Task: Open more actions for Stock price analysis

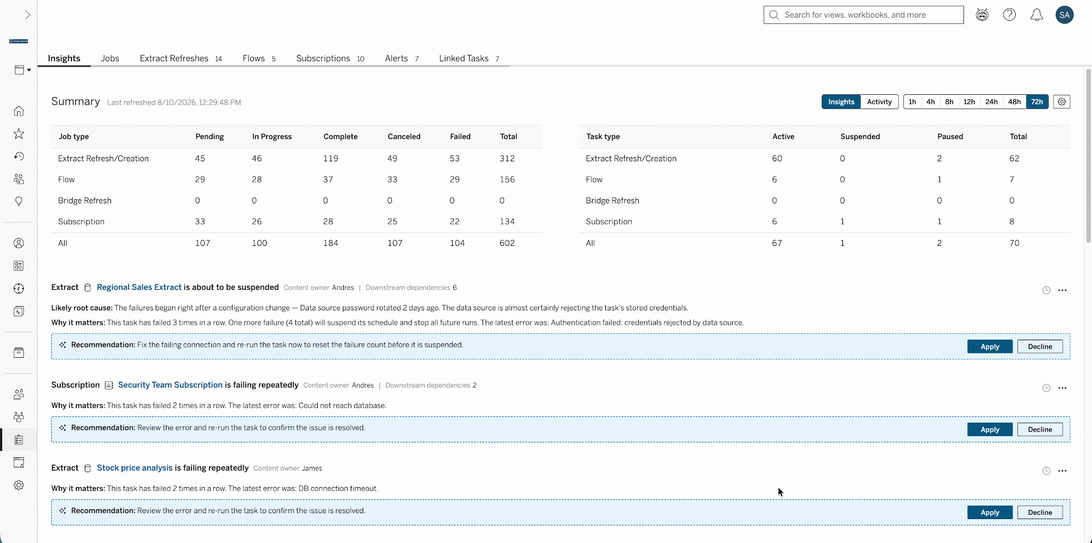Action: [x=1062, y=471]
